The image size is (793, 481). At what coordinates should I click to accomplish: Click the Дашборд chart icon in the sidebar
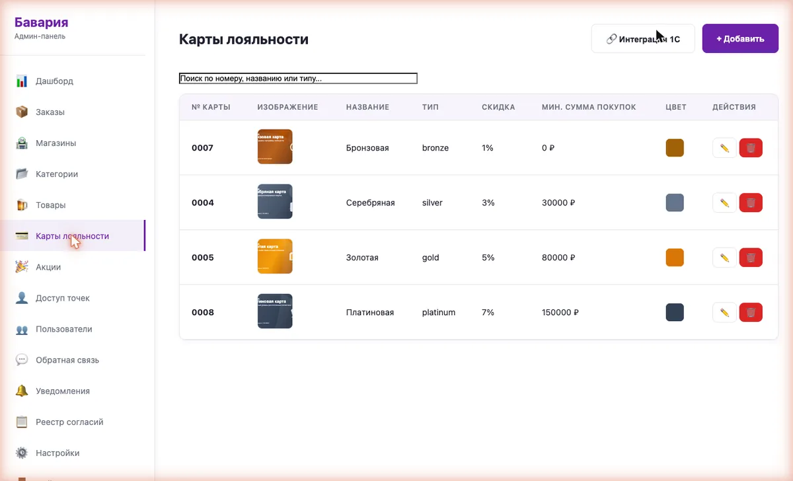pyautogui.click(x=22, y=81)
